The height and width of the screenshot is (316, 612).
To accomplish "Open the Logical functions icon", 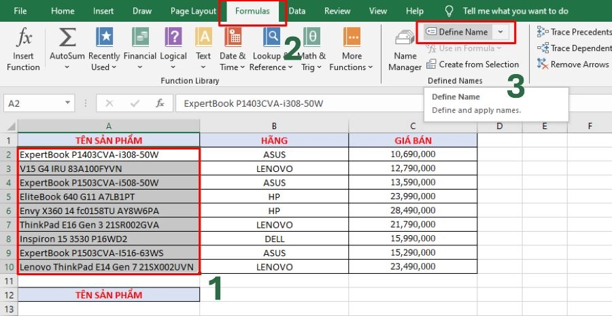I will (173, 37).
